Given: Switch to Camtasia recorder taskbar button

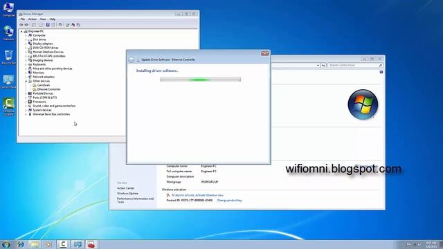Looking at the screenshot, I should tap(63, 244).
